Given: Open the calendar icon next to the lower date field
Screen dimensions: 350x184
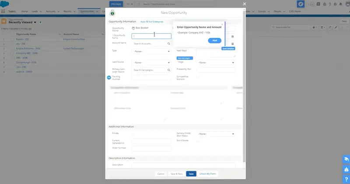Looking at the screenshot, I should click(x=232, y=44).
